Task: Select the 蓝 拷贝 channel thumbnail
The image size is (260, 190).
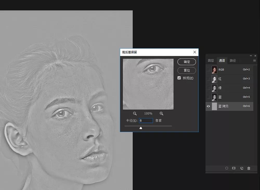Action: 214,106
